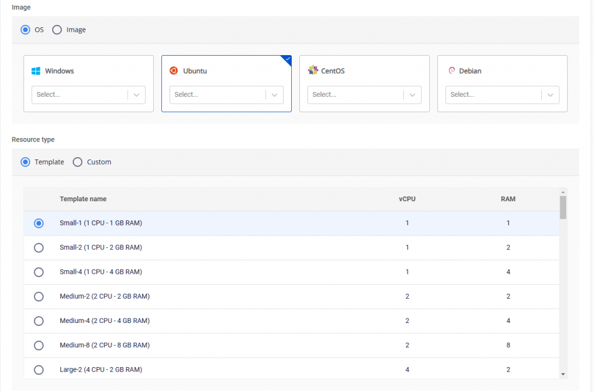Image resolution: width=594 pixels, height=392 pixels.
Task: Click the blue checkmark on Ubuntu card
Action: [x=287, y=59]
